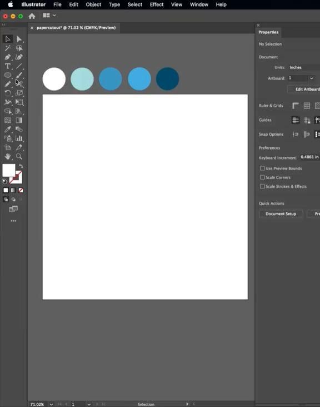The image size is (320, 407).
Task: Select the Column Graph tool
Action: coord(19,138)
